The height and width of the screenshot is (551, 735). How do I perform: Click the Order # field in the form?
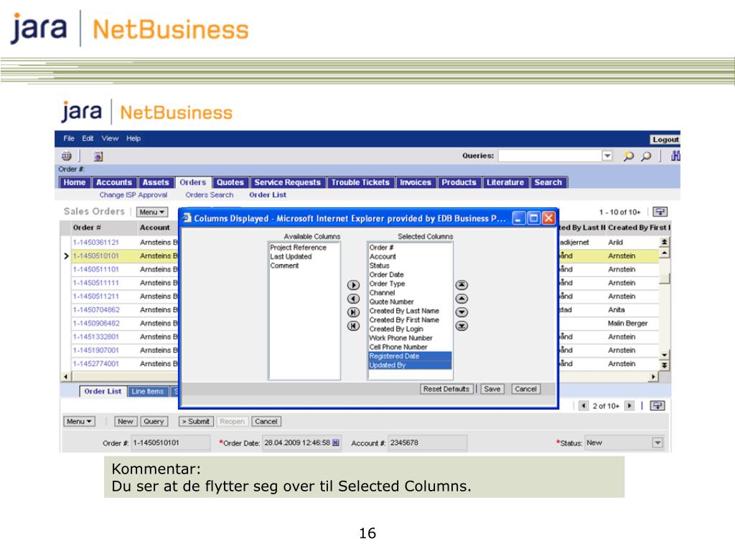pyautogui.click(x=171, y=443)
